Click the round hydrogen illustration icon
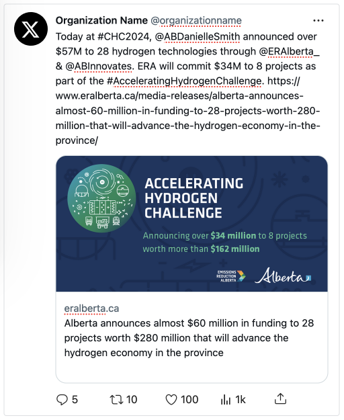The width and height of the screenshot is (344, 420). (101, 198)
